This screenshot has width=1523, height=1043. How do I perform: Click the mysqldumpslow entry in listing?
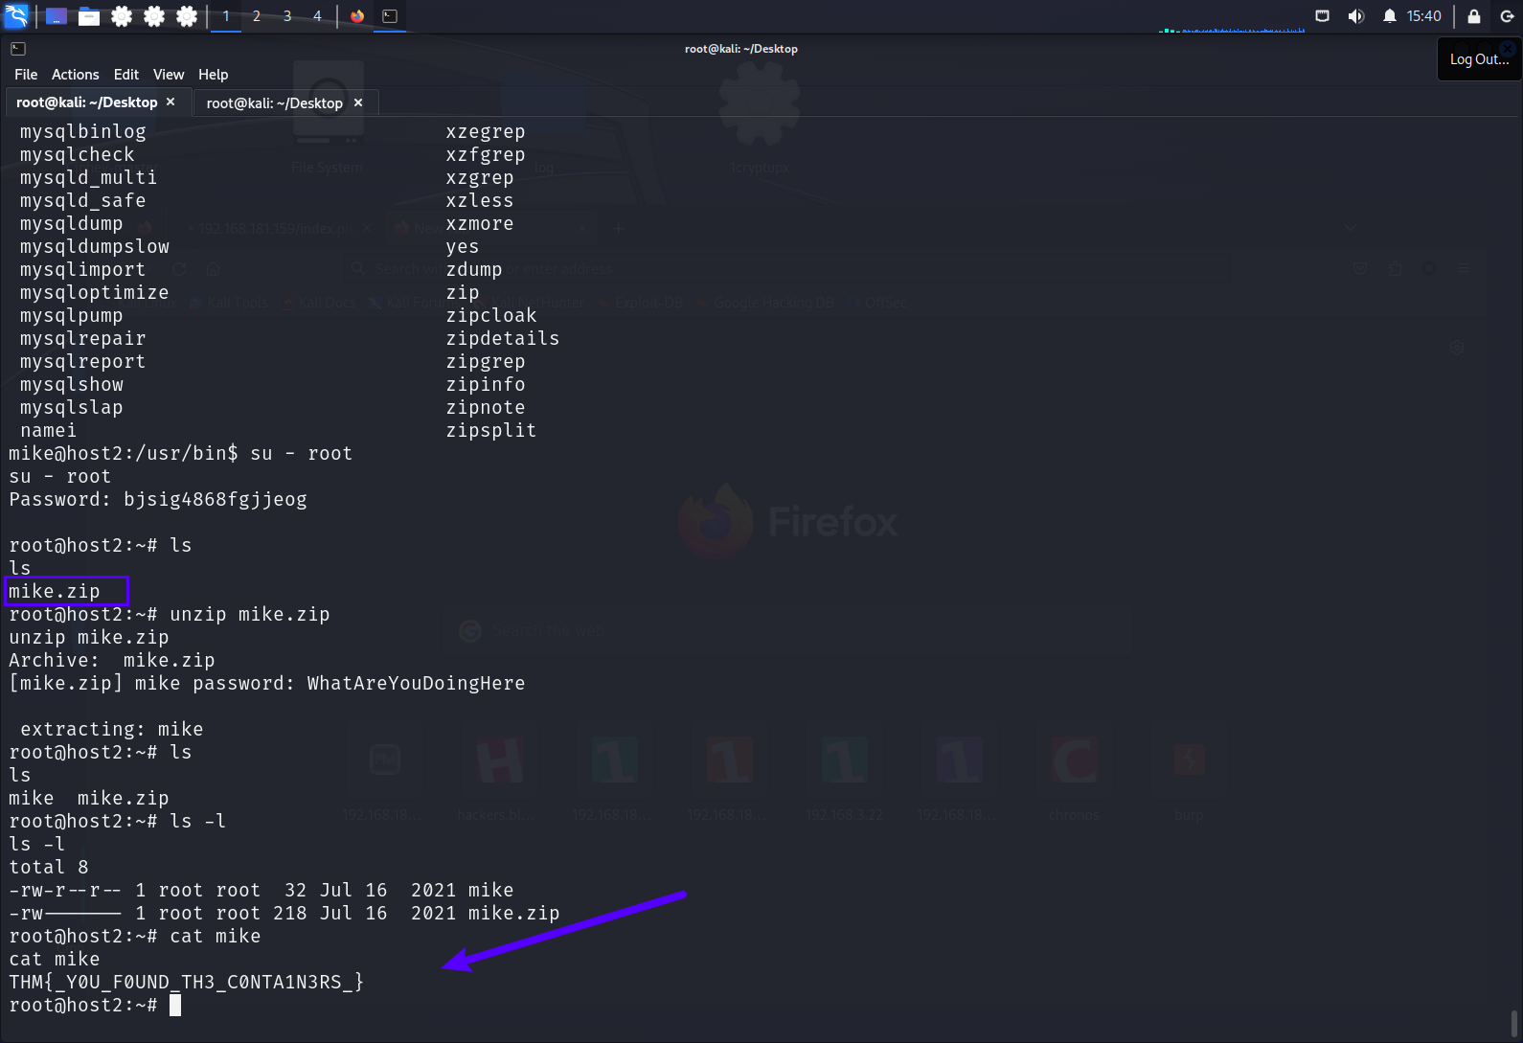tap(95, 246)
